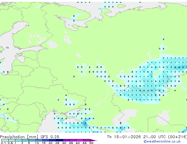Viewport: 187px width, 144px height.
Task: Pick the 35–40 mm violet legend swatch
Action: coord(73,140)
